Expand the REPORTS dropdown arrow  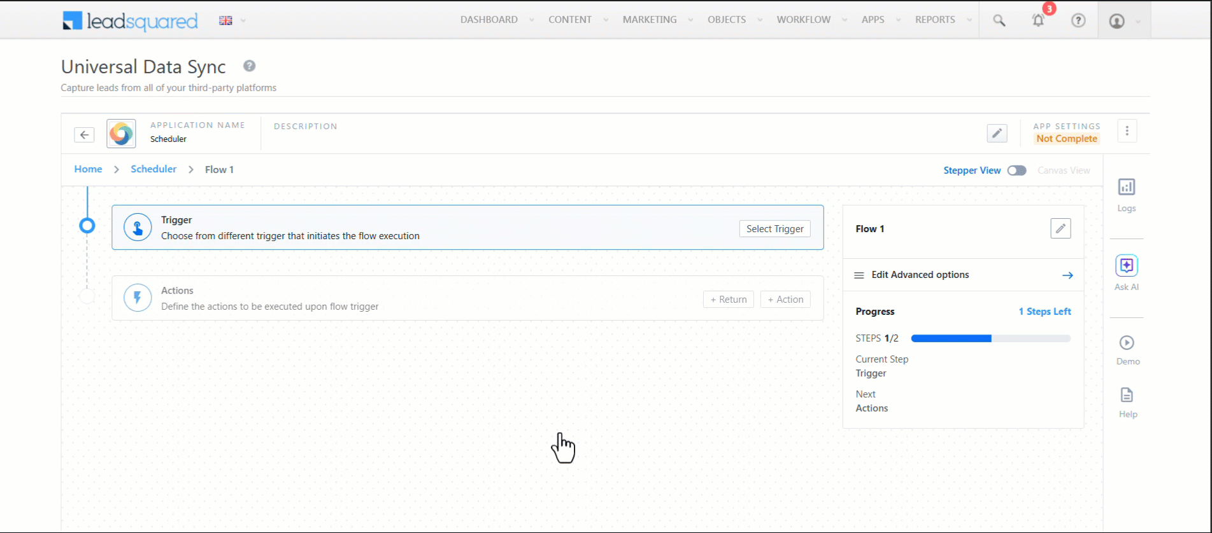[969, 20]
